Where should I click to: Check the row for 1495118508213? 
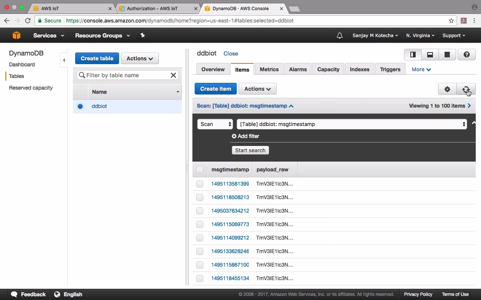pos(200,197)
